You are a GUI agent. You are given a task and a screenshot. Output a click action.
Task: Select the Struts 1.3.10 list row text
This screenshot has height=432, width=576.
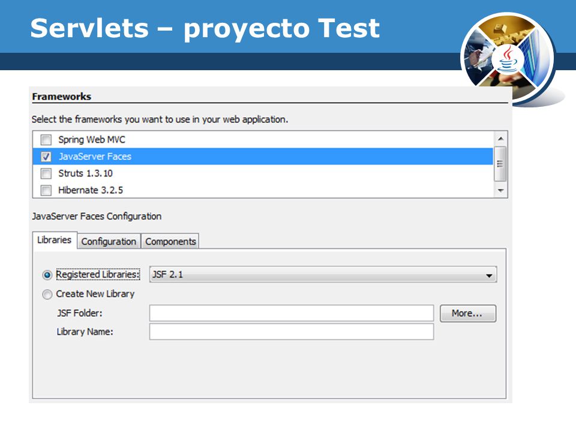click(86, 173)
